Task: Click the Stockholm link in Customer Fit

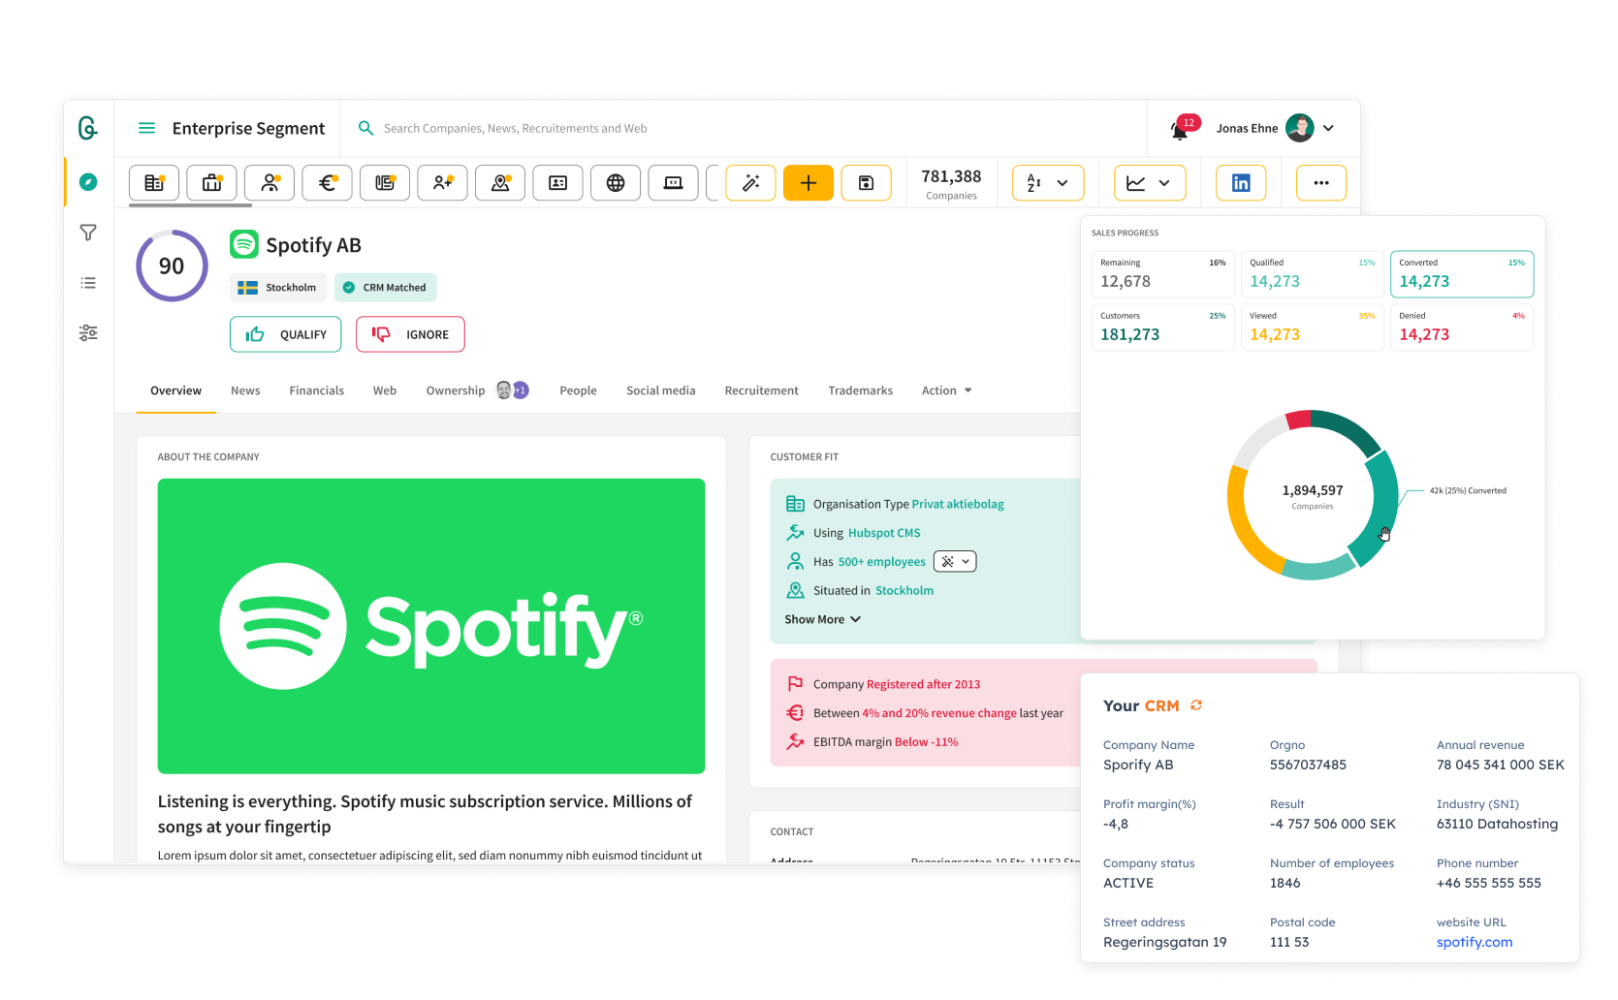Action: click(x=904, y=590)
